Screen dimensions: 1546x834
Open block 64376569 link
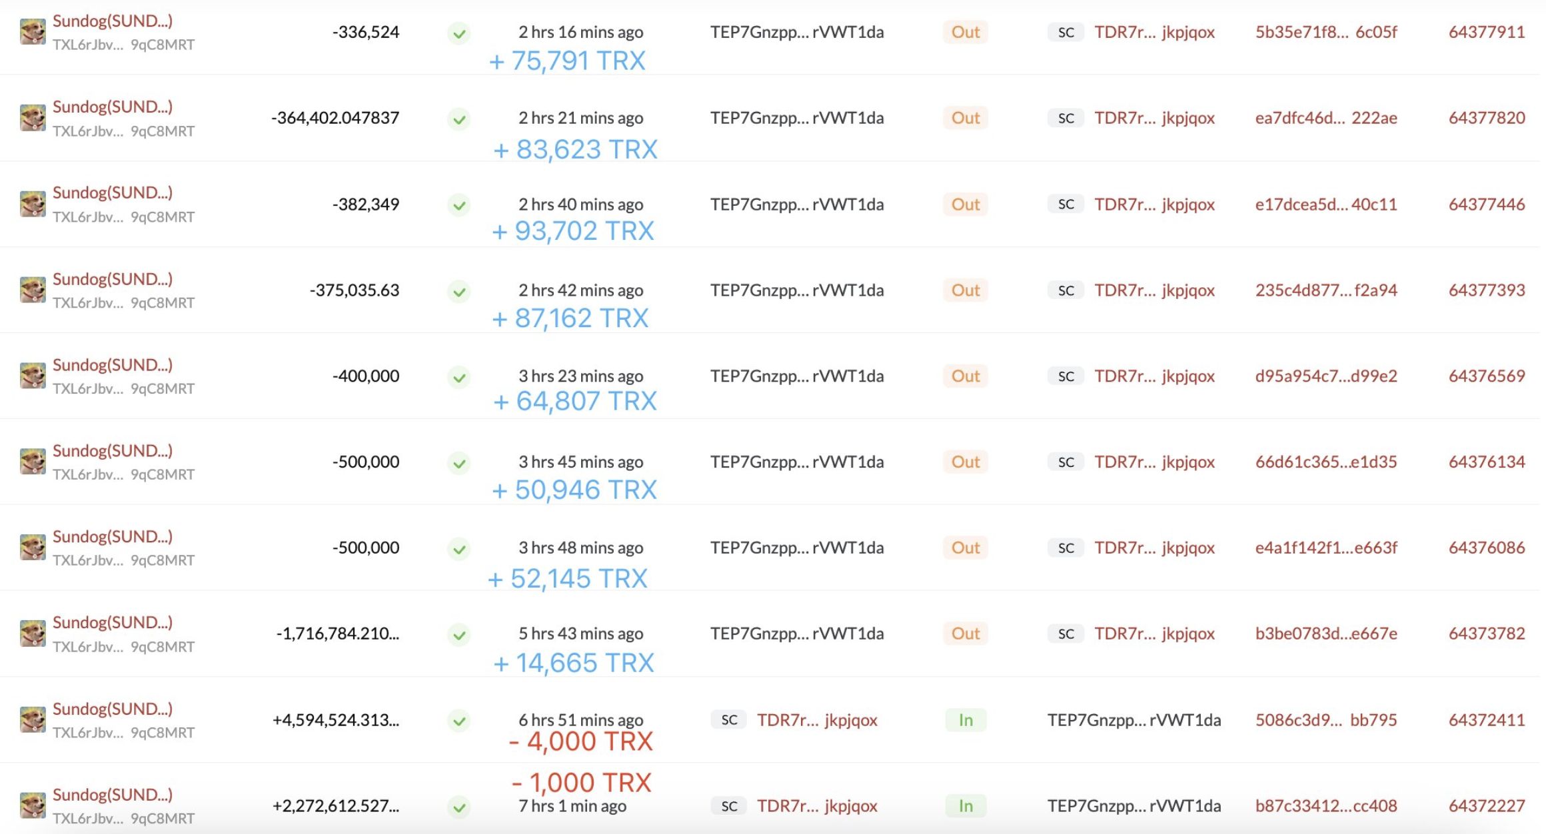(1486, 376)
